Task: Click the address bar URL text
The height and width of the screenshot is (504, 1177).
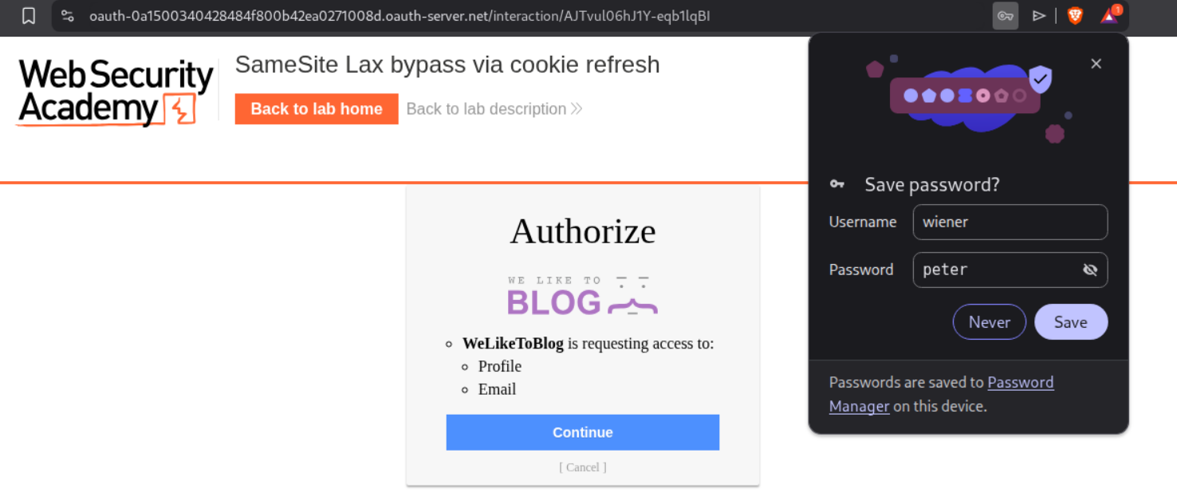Action: point(399,16)
